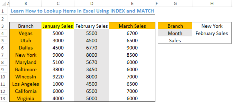Click the Los Angeles branch cell
This screenshot has height=104, width=233.
pos(26,84)
